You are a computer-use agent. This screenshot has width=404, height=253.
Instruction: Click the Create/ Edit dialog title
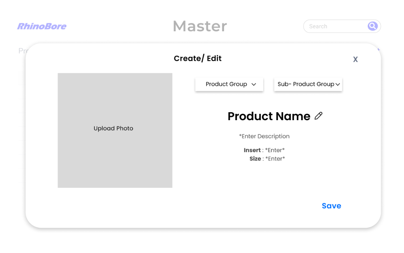point(198,59)
